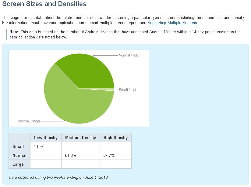Click the Screen Sizes and Densities heading
This screenshot has height=187, width=251.
point(44,4)
